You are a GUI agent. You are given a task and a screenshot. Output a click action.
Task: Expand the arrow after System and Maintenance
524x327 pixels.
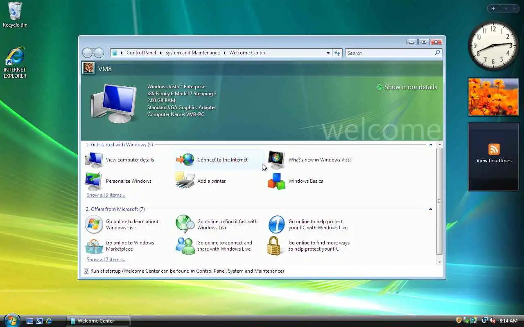(x=224, y=53)
